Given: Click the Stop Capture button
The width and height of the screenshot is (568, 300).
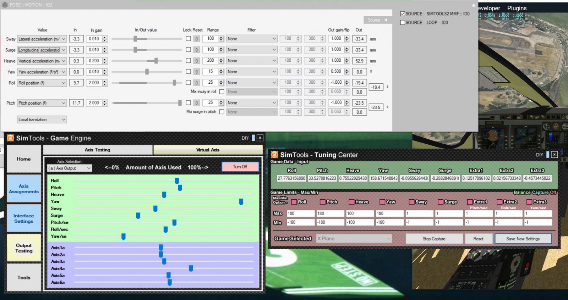Looking at the screenshot, I should tap(434, 239).
